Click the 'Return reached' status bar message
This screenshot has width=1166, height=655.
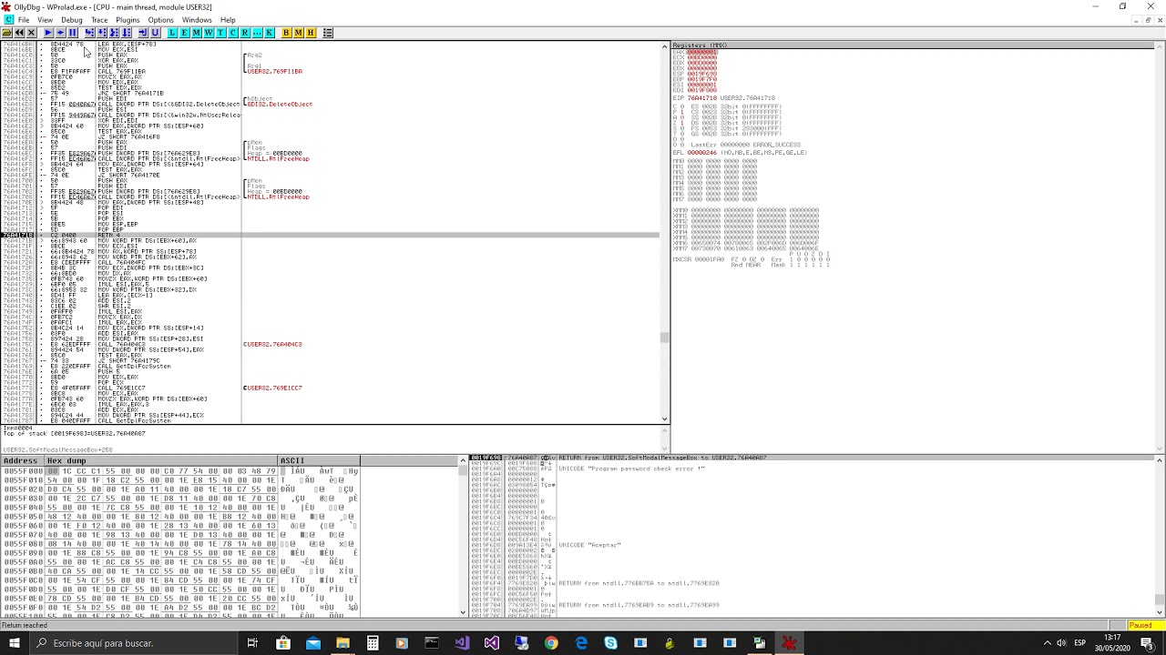pyautogui.click(x=25, y=626)
